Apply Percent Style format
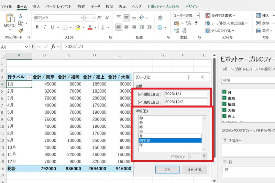 coord(188,23)
